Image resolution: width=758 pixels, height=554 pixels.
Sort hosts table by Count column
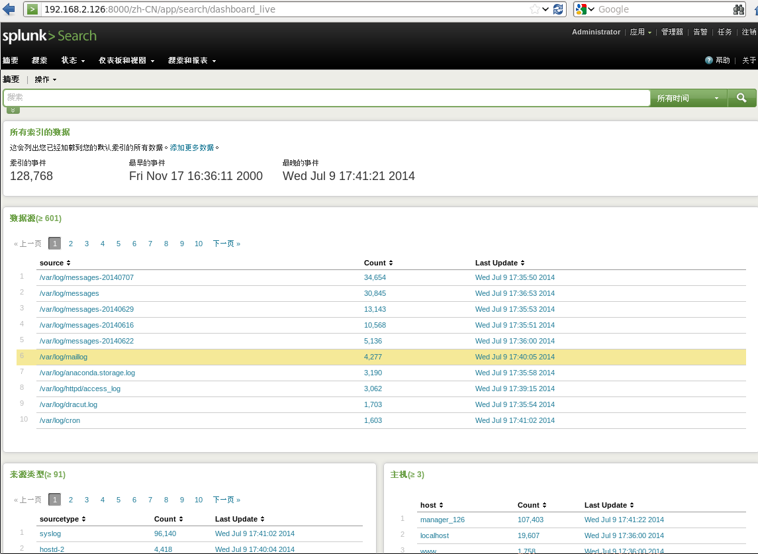click(x=532, y=505)
